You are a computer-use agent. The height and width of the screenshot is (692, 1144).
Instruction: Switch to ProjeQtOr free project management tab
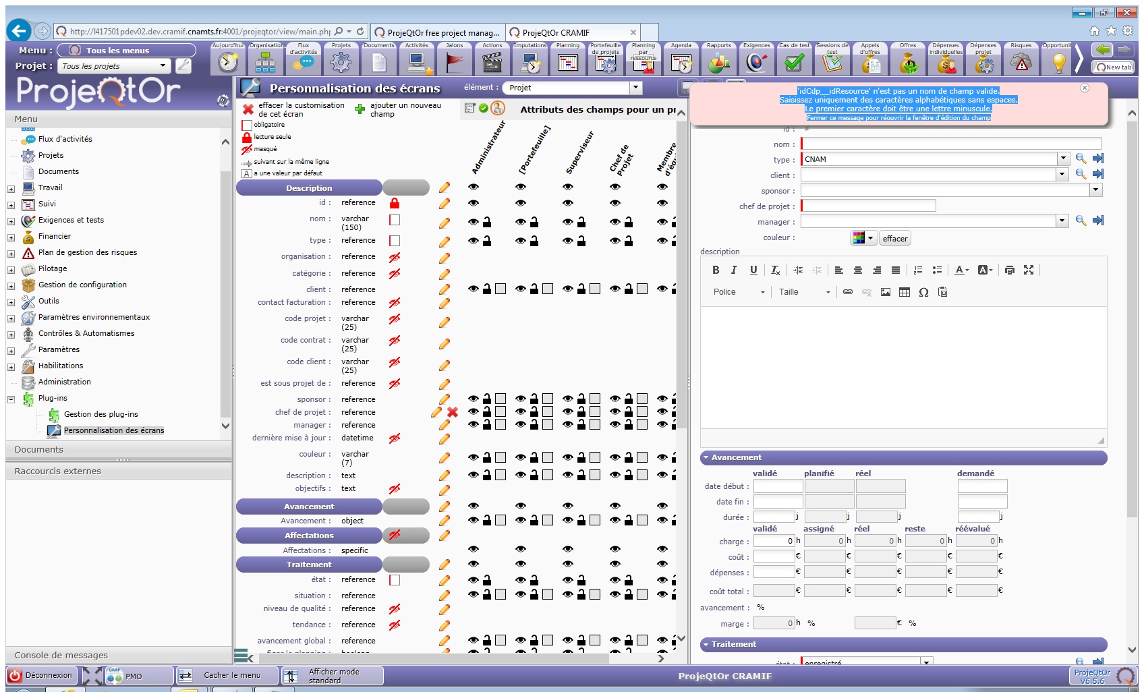[x=437, y=32]
